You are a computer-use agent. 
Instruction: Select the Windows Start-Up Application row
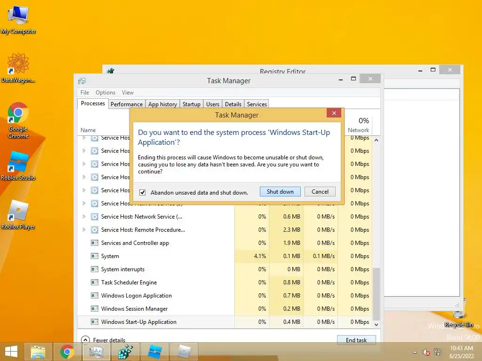pyautogui.click(x=225, y=322)
